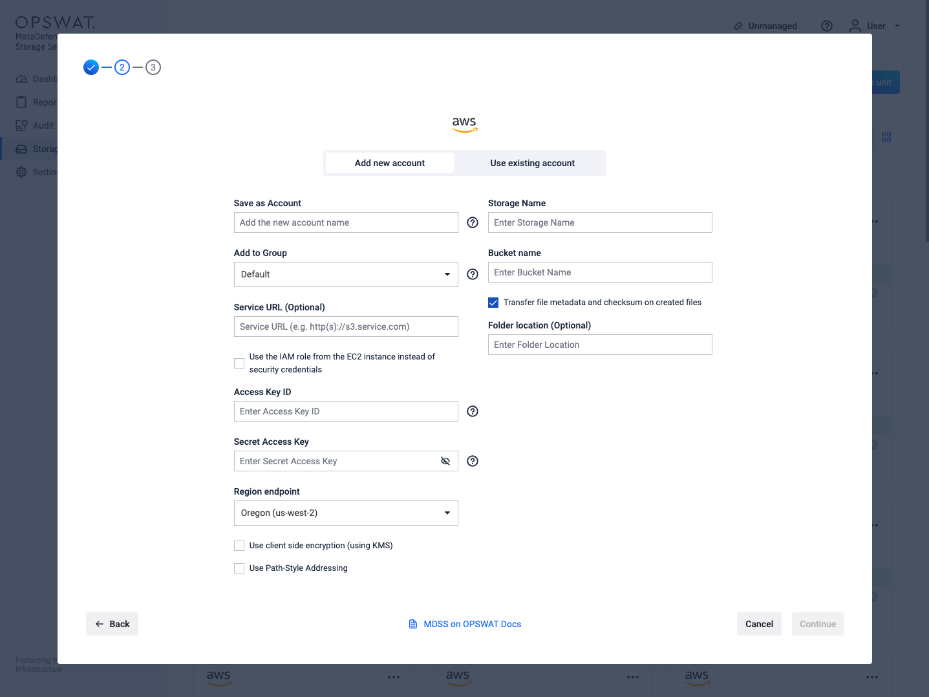Click the Cancel button
Viewport: 929px width, 697px height.
pyautogui.click(x=759, y=624)
